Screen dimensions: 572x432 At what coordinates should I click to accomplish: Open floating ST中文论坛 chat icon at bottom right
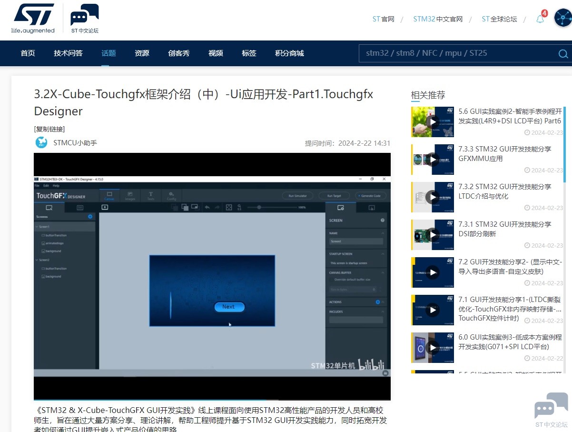coord(551,410)
